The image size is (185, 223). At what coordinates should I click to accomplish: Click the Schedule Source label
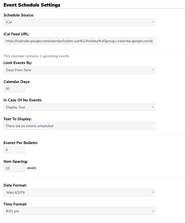[x=19, y=15]
